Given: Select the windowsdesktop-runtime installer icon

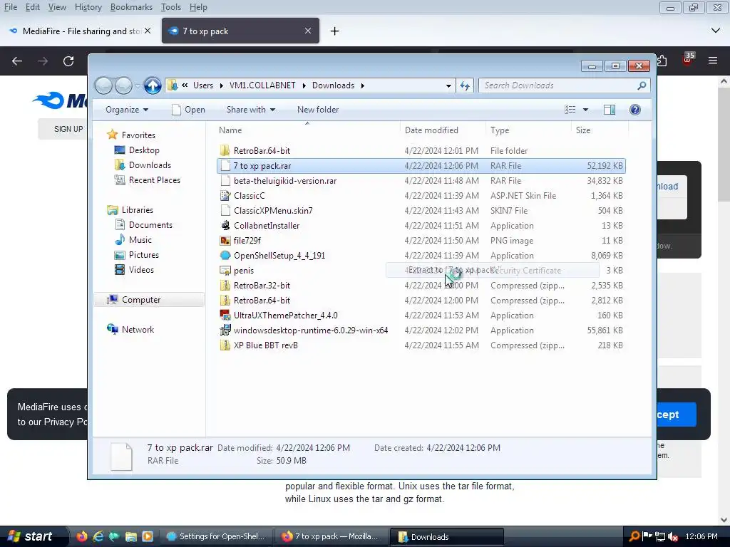Looking at the screenshot, I should point(225,330).
